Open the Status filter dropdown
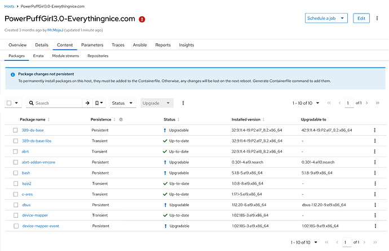This screenshot has width=389, height=251. point(123,103)
